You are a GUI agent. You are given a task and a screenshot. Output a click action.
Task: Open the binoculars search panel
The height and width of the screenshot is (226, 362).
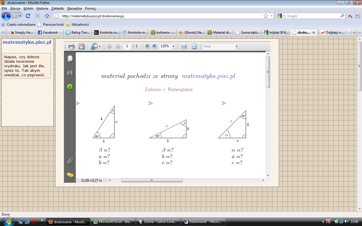(x=70, y=73)
